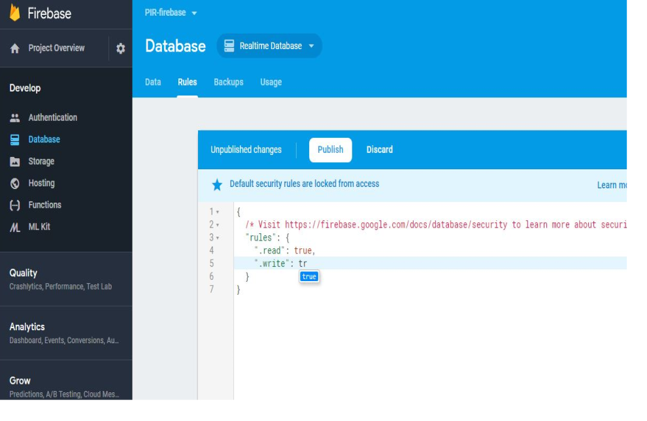The height and width of the screenshot is (421, 647).
Task: Click the star icon in the security notice
Action: [x=217, y=184]
